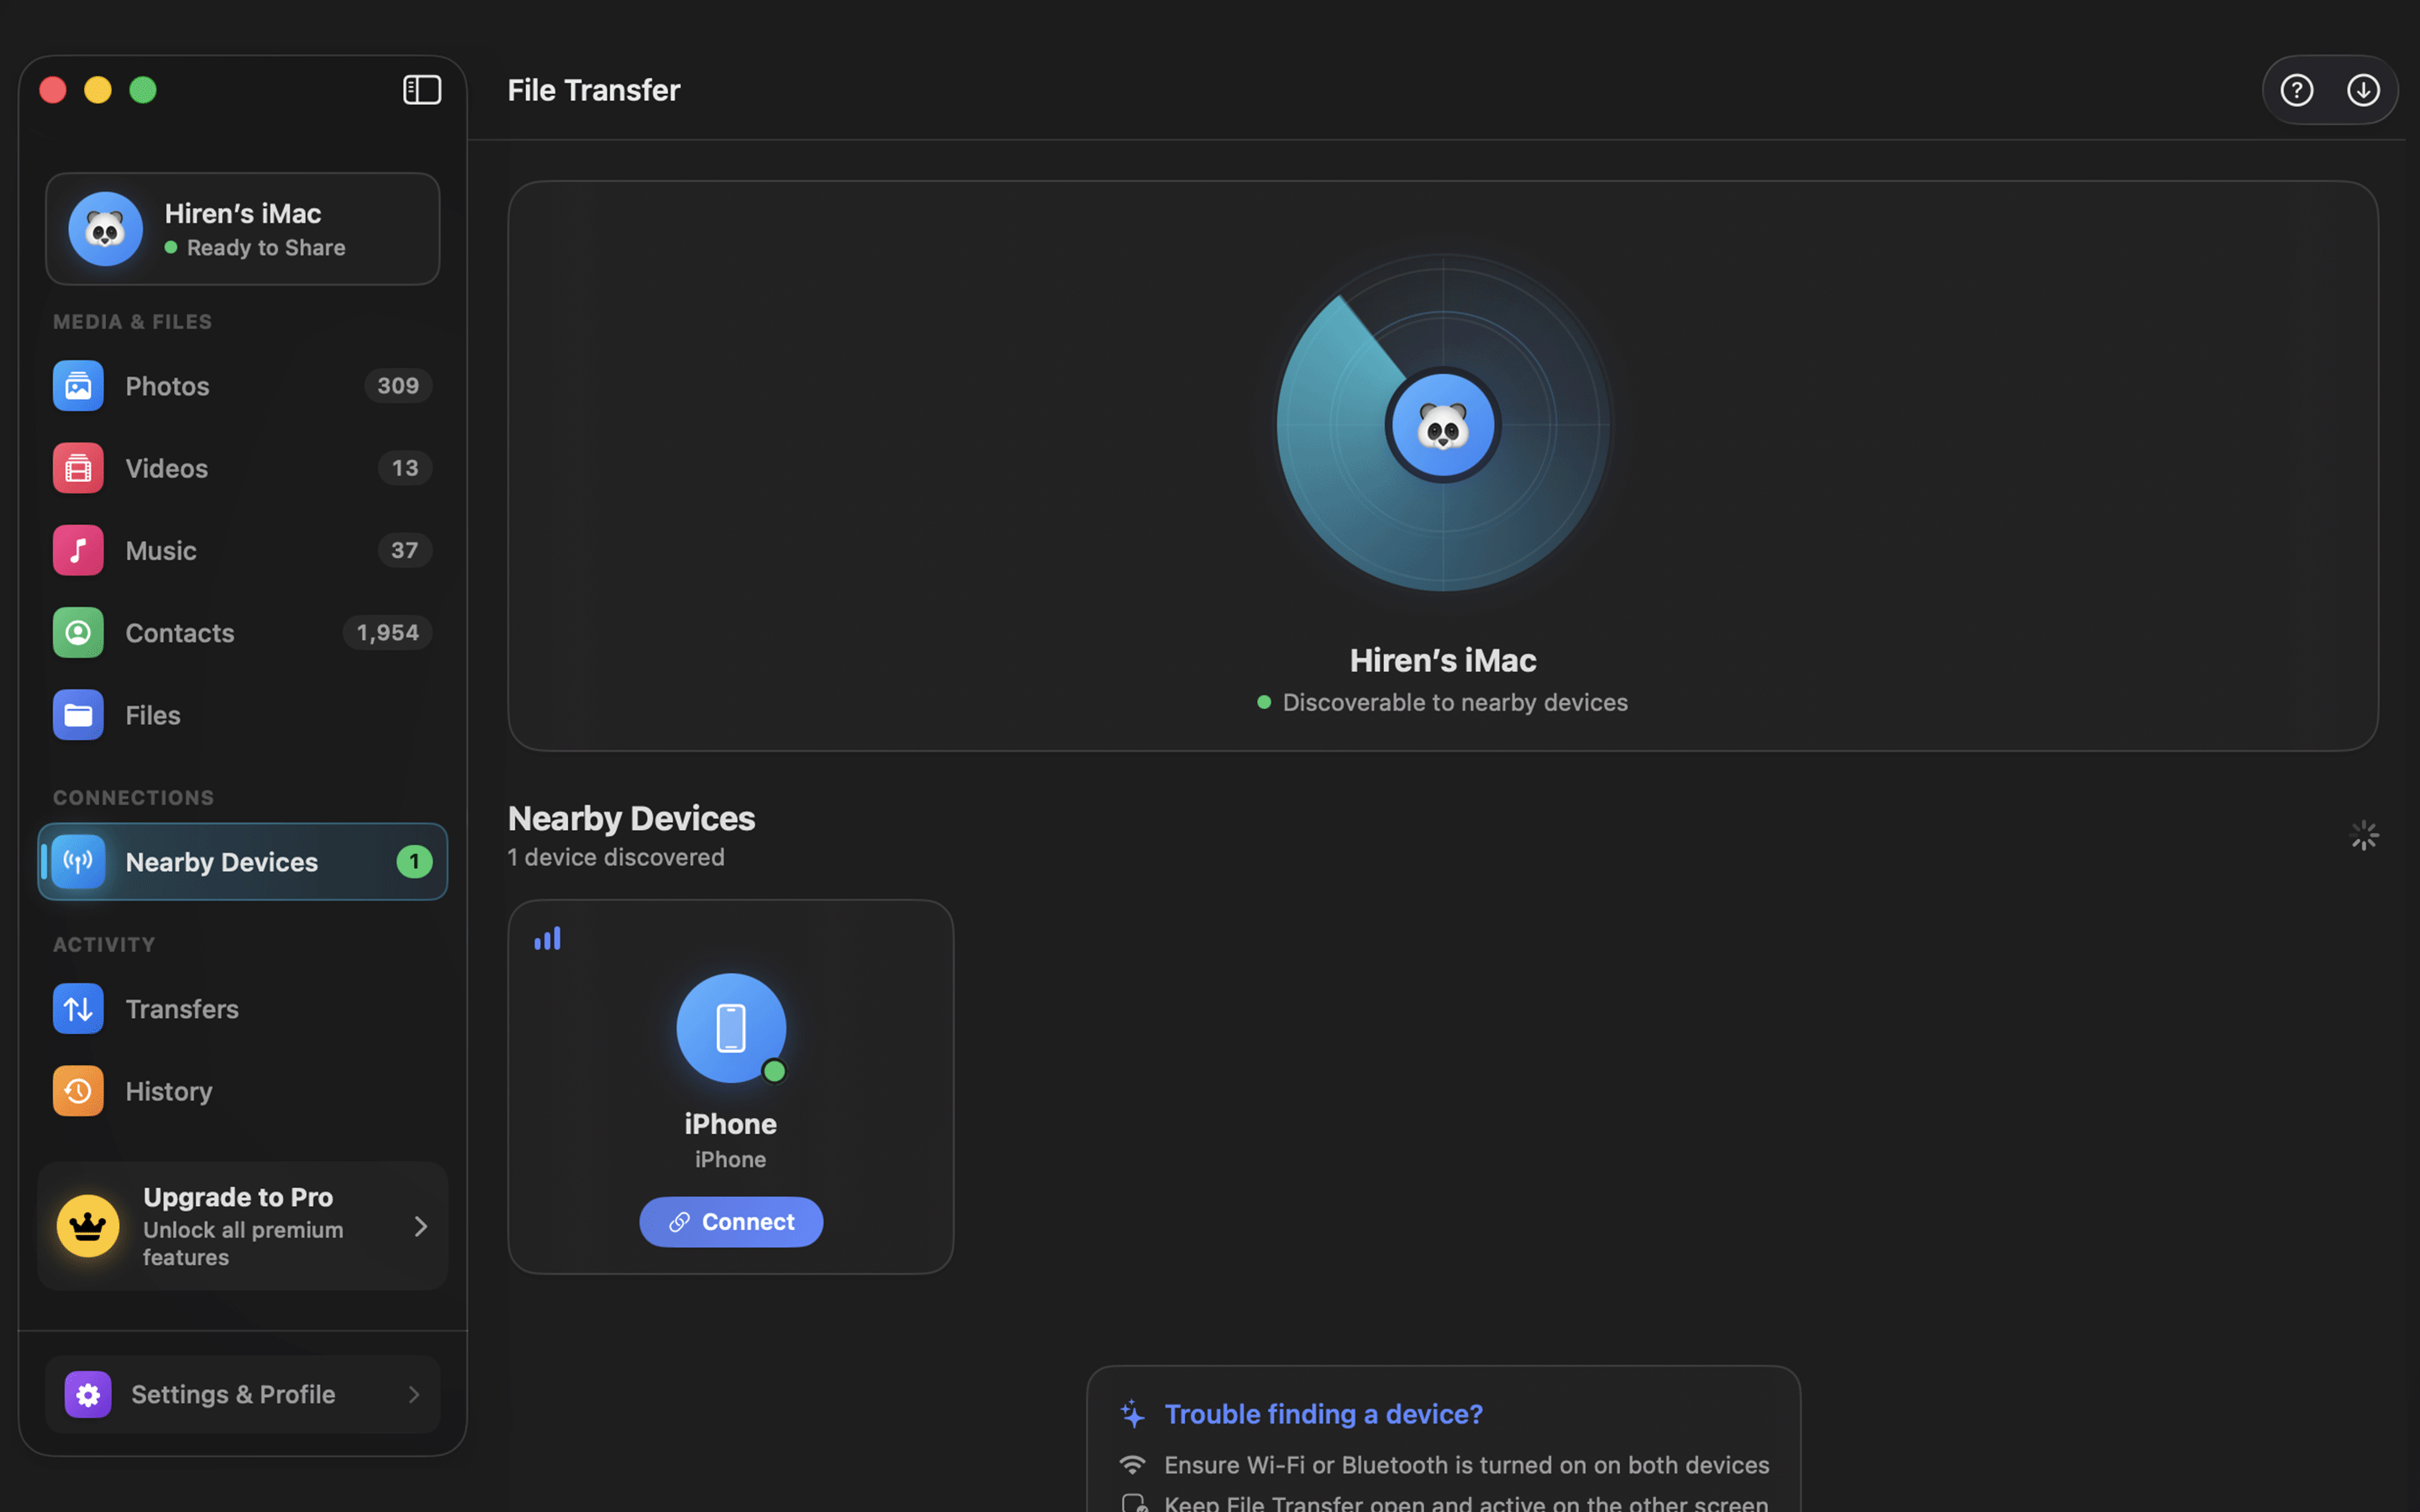This screenshot has height=1512, width=2420.
Task: Toggle the sidebar panel icon
Action: [422, 90]
